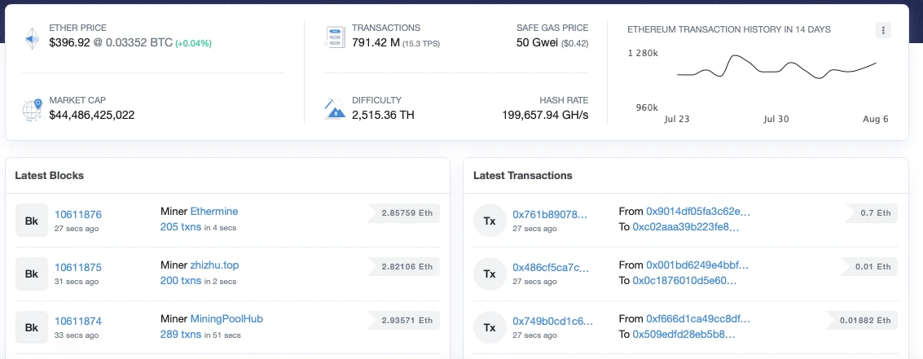Click the Bk icon for block 10611875
Image resolution: width=923 pixels, height=359 pixels.
click(x=32, y=274)
